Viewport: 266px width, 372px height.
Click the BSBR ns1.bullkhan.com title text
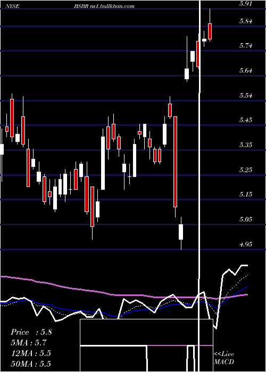click(x=104, y=6)
